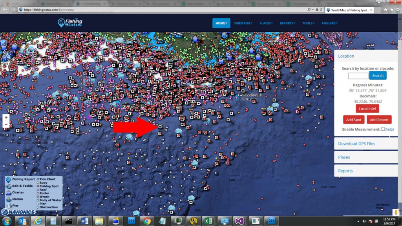Open the Anglers dropdown in navigation
The image size is (402, 226).
pos(329,23)
